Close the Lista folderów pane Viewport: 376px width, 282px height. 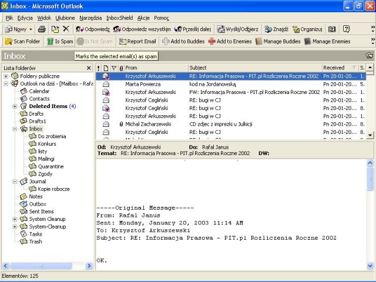coord(89,68)
